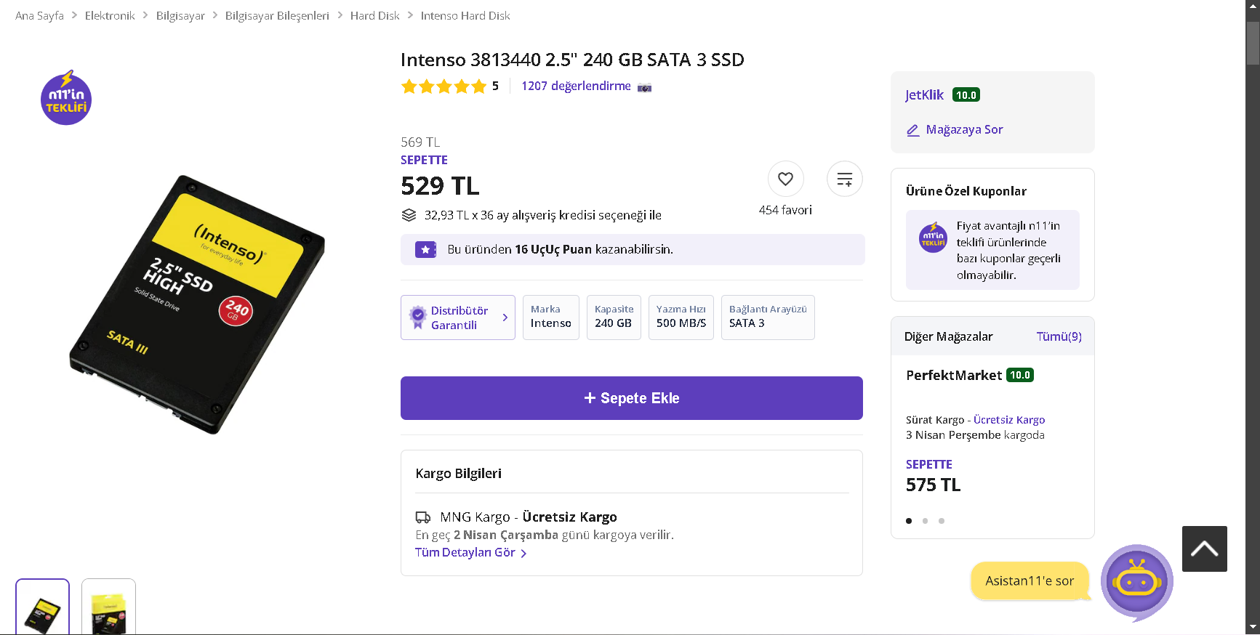Open the Asistan11 robot chat icon
The width and height of the screenshot is (1260, 635).
[1136, 581]
